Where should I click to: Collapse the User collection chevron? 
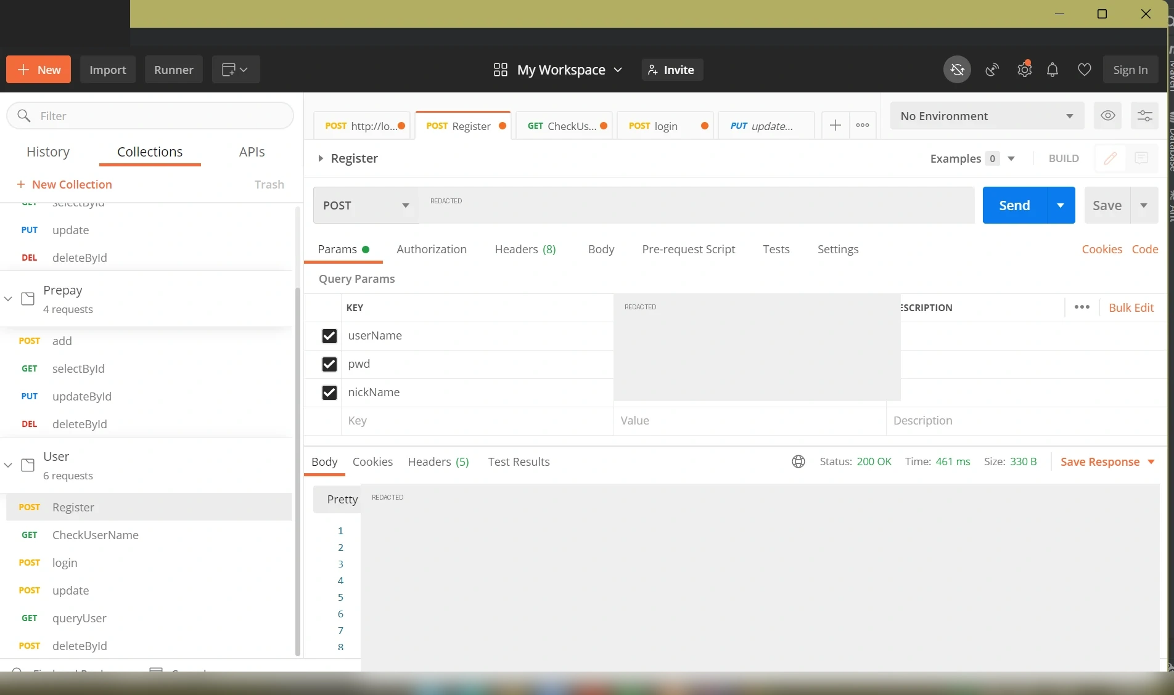8,465
